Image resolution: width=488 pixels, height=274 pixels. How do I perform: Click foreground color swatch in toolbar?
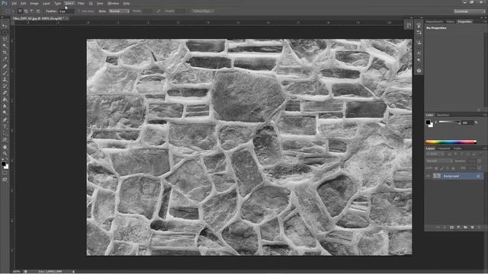click(3, 164)
